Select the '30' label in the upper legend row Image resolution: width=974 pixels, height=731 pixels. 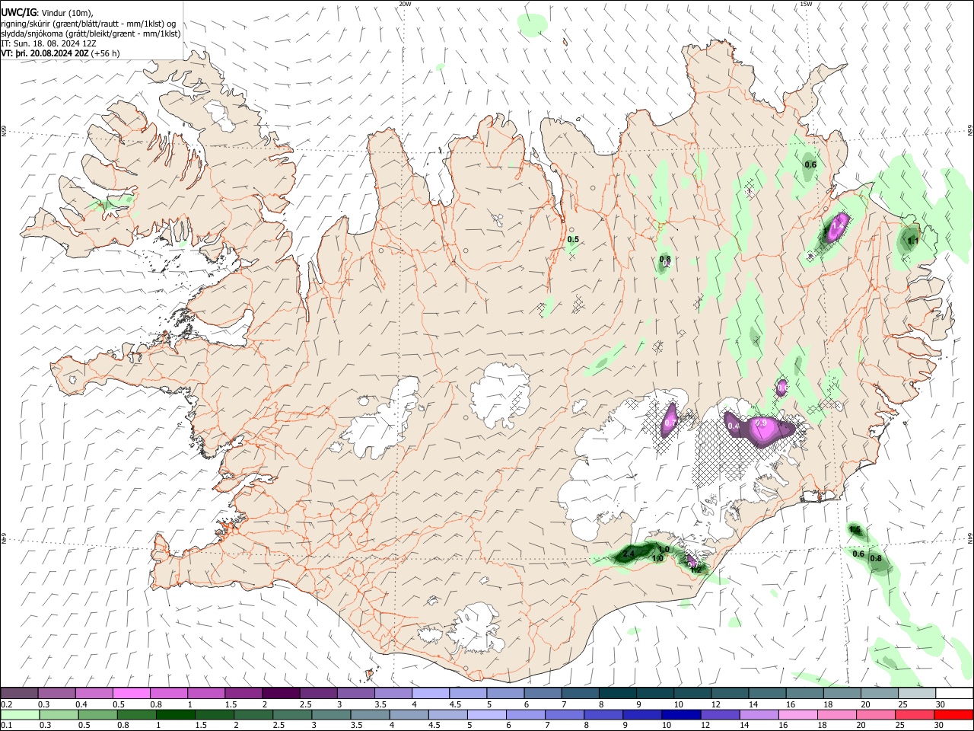[941, 704]
